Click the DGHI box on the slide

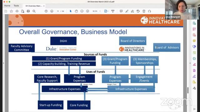63,41
